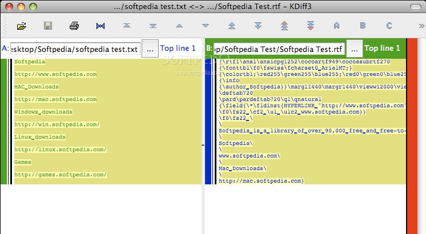Click the floppy disk Save icon
This screenshot has width=426, height=234.
click(x=48, y=26)
